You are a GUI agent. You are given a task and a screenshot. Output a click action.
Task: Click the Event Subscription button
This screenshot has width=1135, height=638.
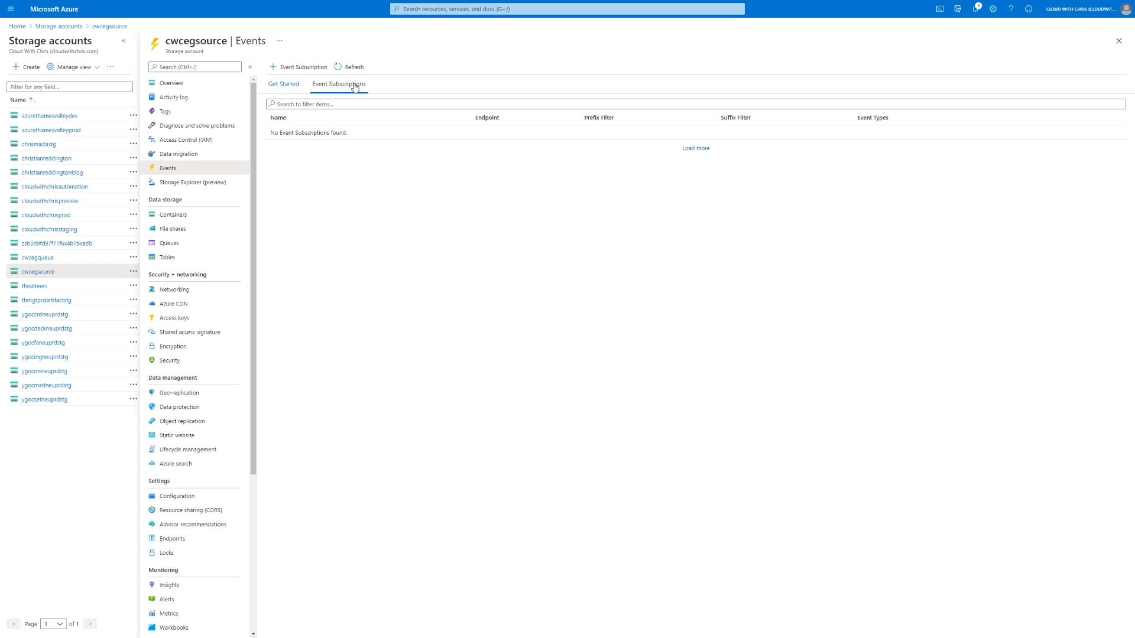tap(299, 66)
